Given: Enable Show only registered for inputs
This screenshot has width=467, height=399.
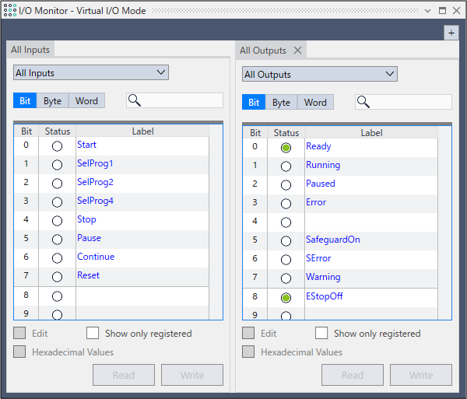Looking at the screenshot, I should (x=93, y=333).
